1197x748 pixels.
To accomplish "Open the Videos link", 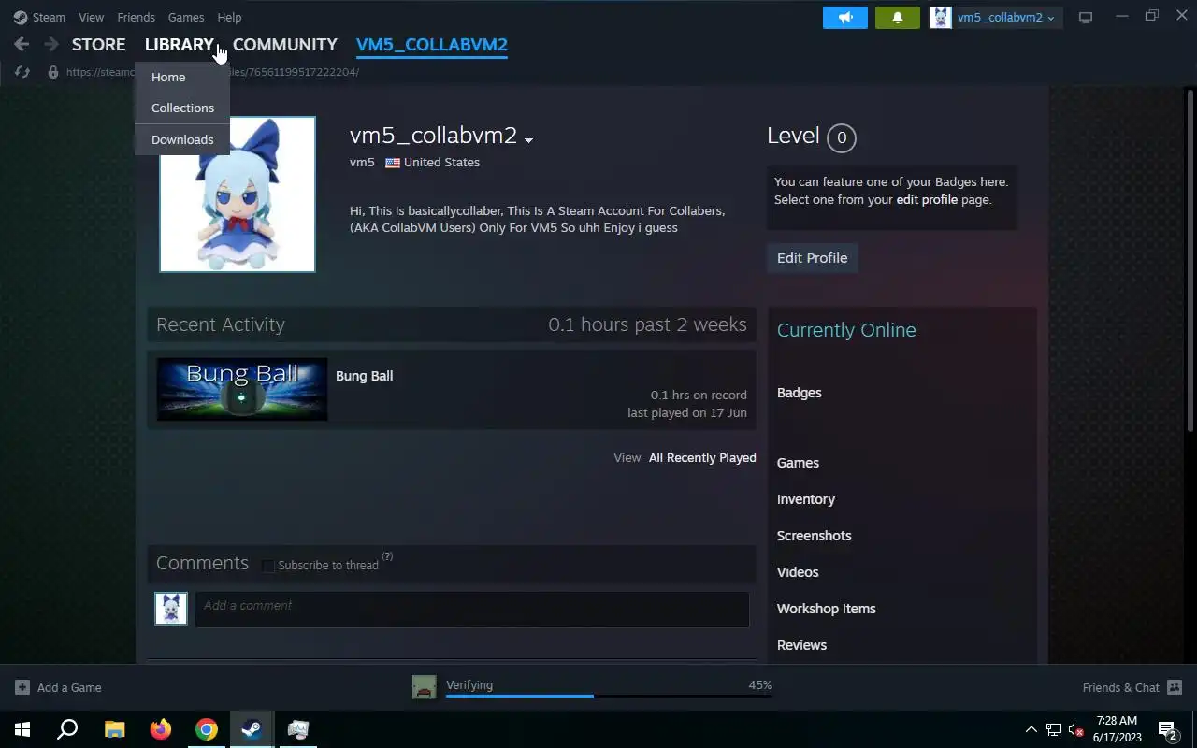I will tap(798, 572).
